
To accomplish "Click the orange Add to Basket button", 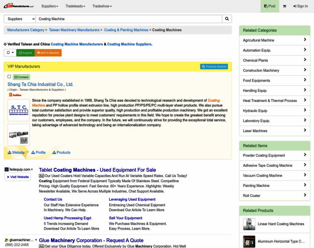I will coord(48,52).
